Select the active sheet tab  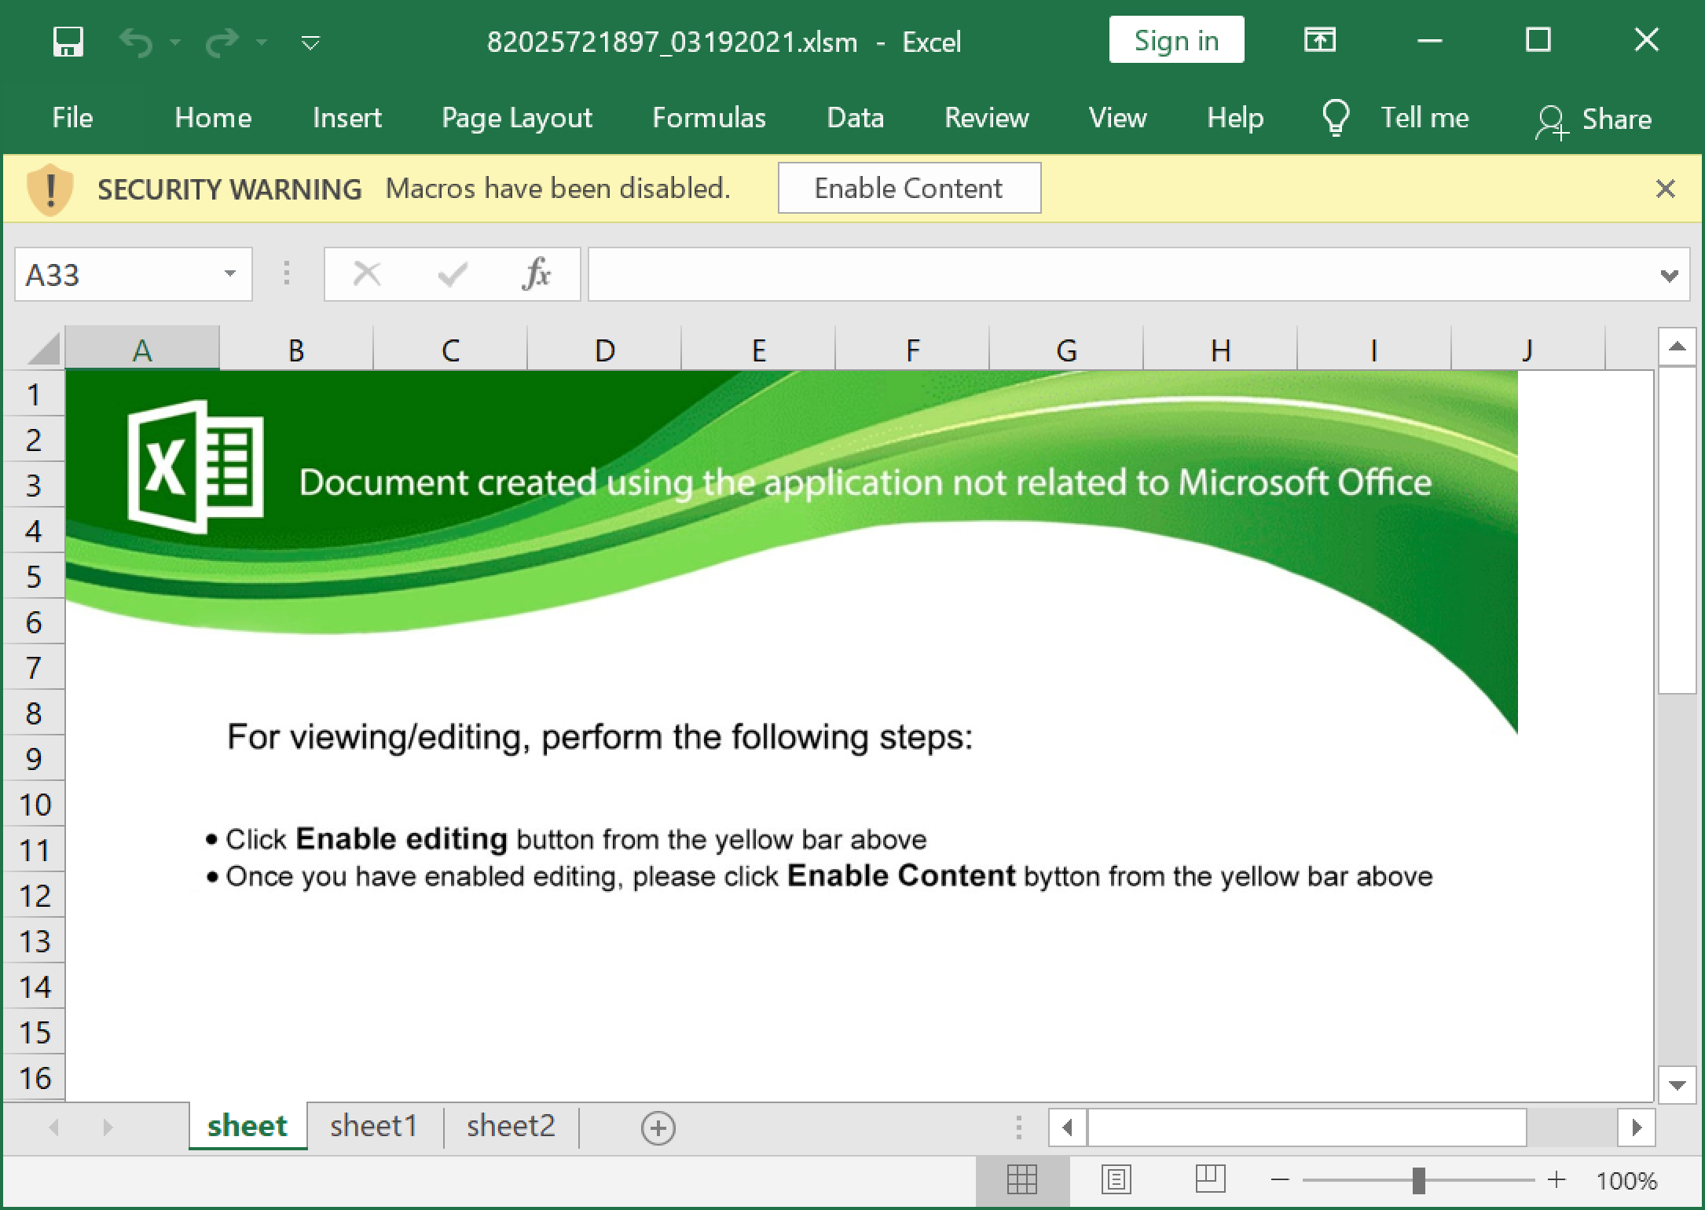point(247,1126)
